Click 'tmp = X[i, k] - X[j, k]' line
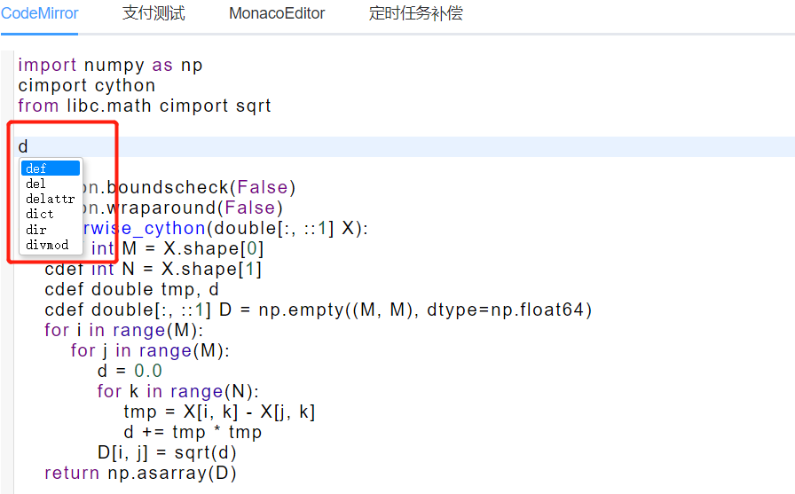The width and height of the screenshot is (795, 494). pos(219,412)
